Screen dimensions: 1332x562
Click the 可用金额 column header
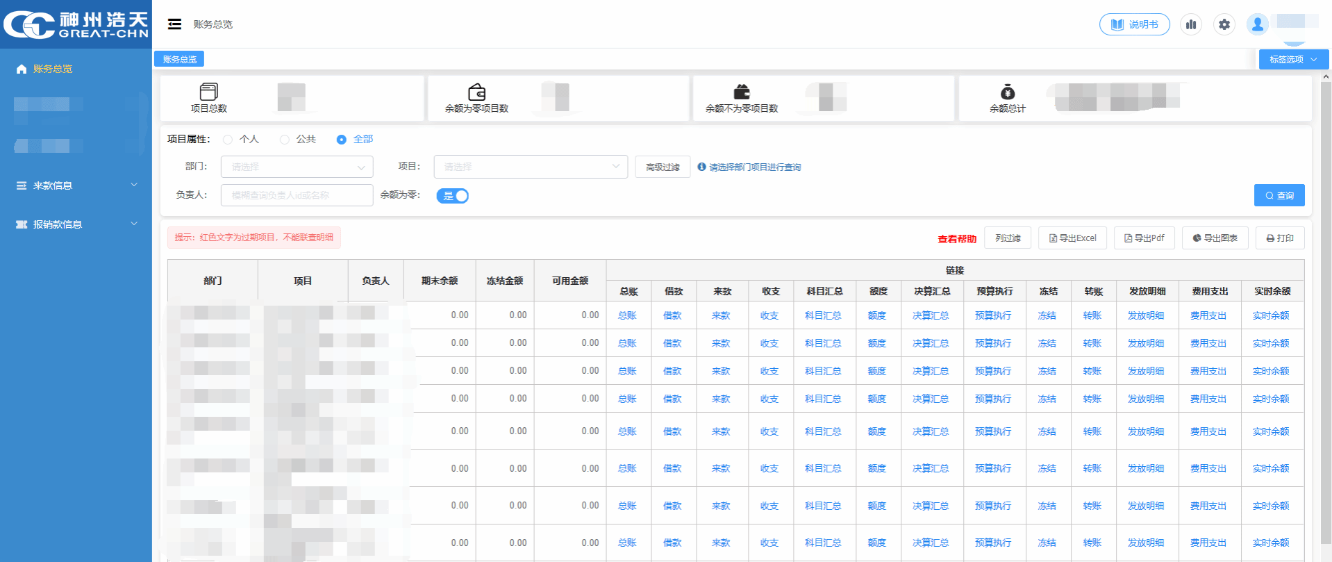point(570,281)
